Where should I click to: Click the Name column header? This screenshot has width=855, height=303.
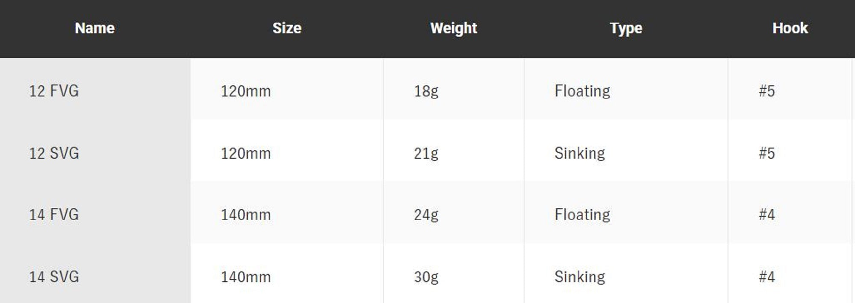coord(94,28)
